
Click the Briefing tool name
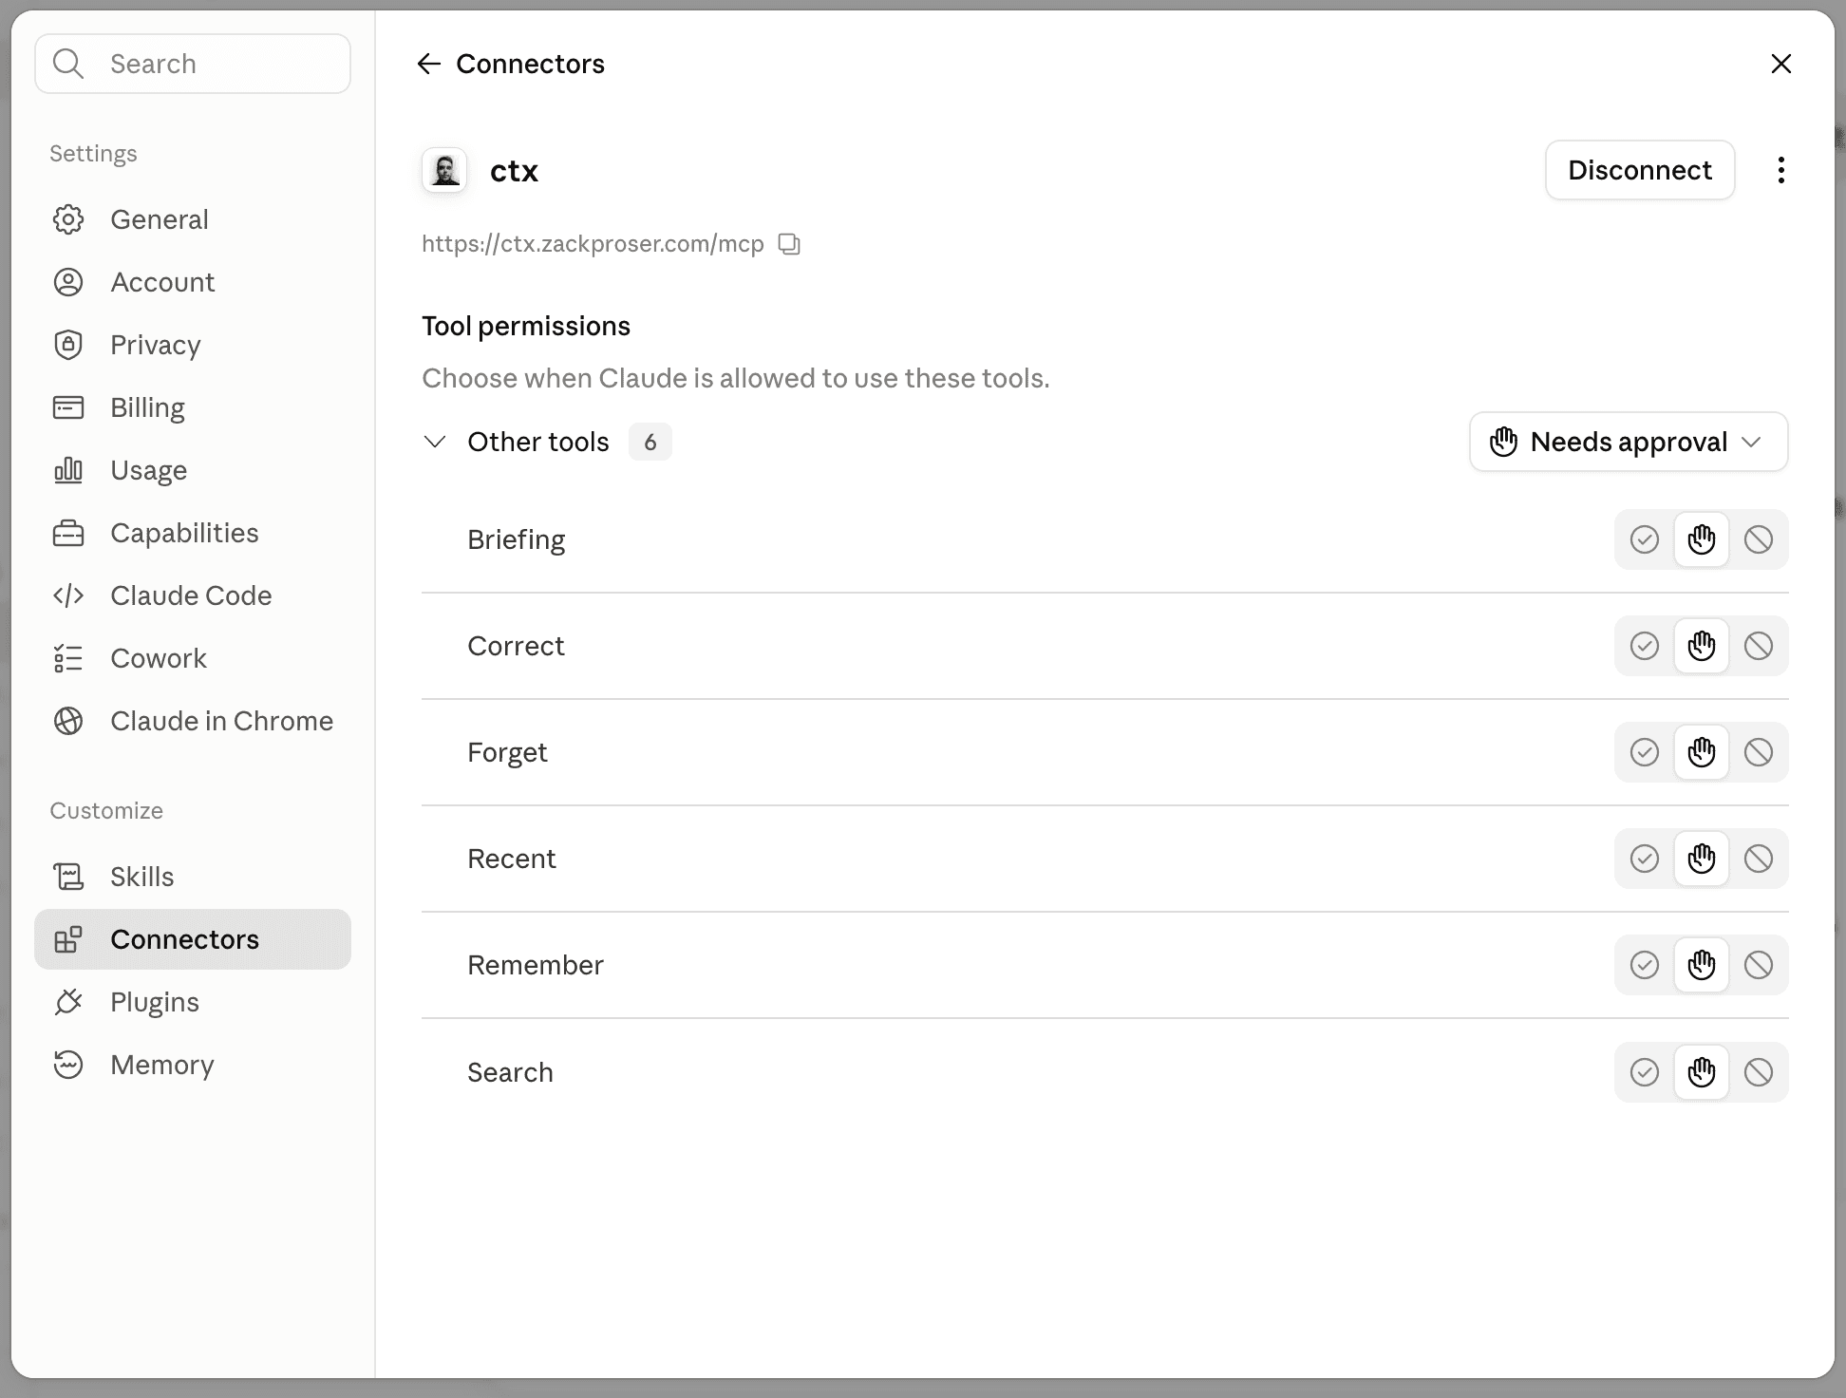pyautogui.click(x=516, y=539)
